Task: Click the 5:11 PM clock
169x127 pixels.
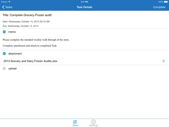Action: (x=84, y=2)
